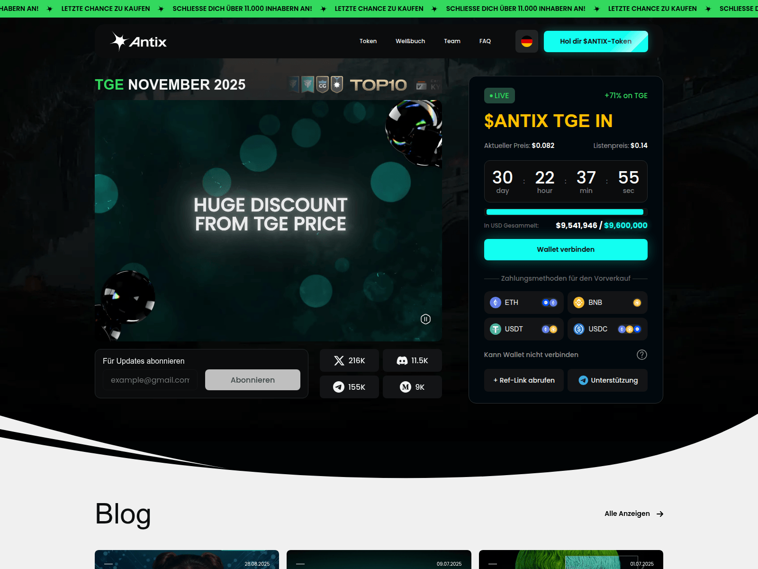Click the HUGE DISCOUNT FROM TGE PRICE banner

pos(271,214)
